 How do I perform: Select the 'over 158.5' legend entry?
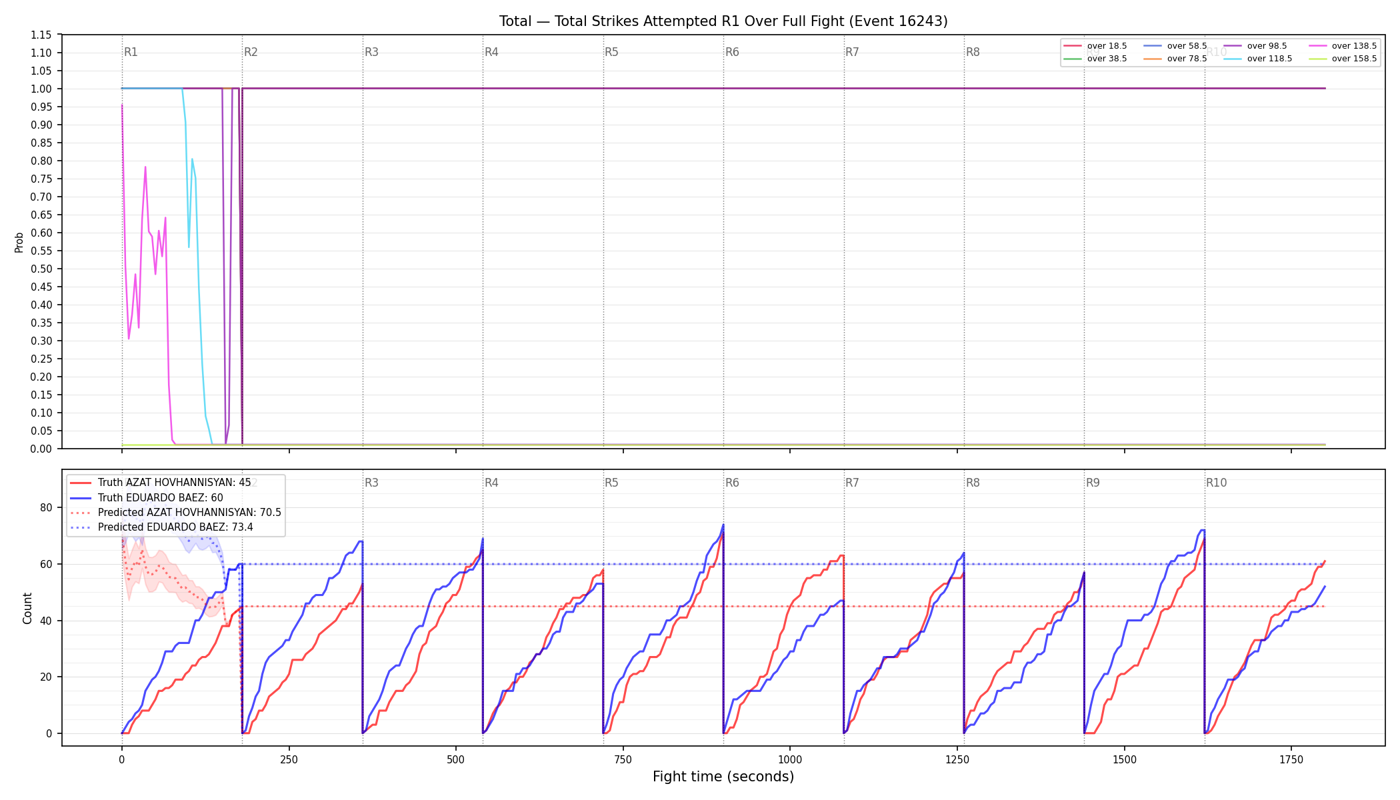[1343, 59]
